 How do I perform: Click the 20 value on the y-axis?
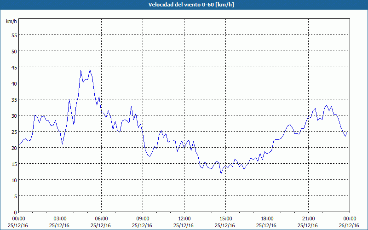point(14,148)
